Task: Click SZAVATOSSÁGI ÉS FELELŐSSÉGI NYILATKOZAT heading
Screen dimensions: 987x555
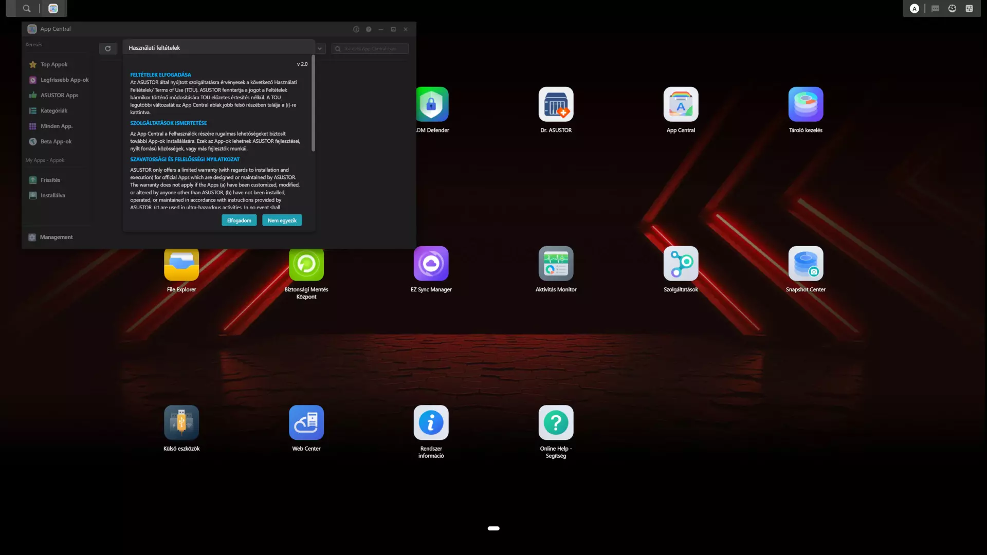Action: pos(185,159)
